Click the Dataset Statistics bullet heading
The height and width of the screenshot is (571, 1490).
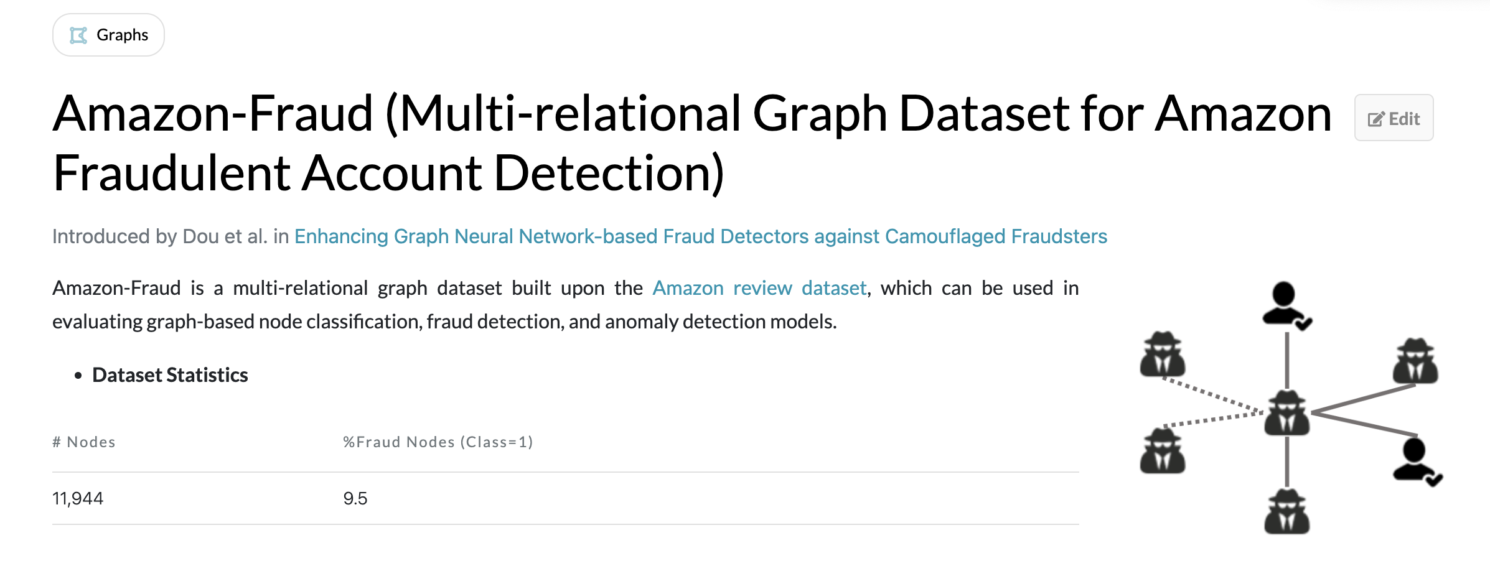pos(170,375)
